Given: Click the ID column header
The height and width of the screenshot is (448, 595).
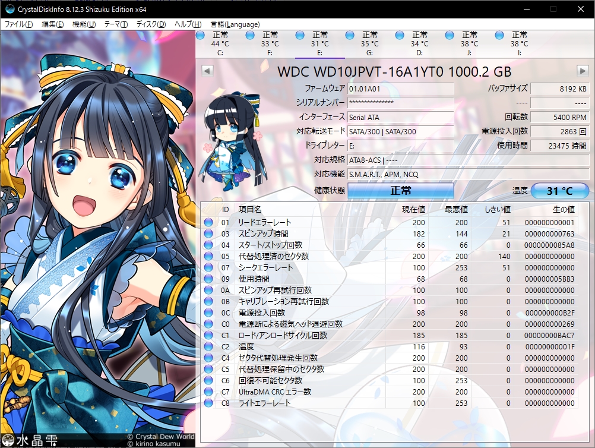Looking at the screenshot, I should [x=226, y=209].
